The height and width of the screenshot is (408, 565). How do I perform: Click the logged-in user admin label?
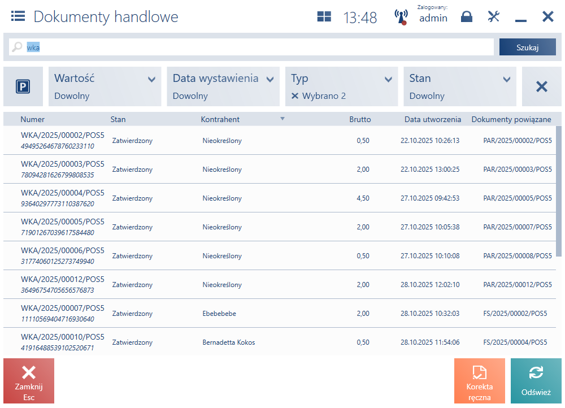[433, 18]
